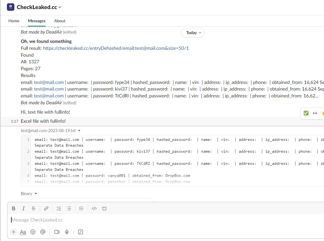
Task: Start an ordered list
Action: pos(59,209)
